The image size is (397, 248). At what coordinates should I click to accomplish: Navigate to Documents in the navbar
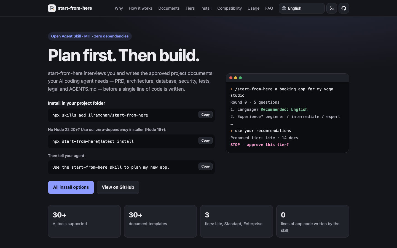pos(169,8)
